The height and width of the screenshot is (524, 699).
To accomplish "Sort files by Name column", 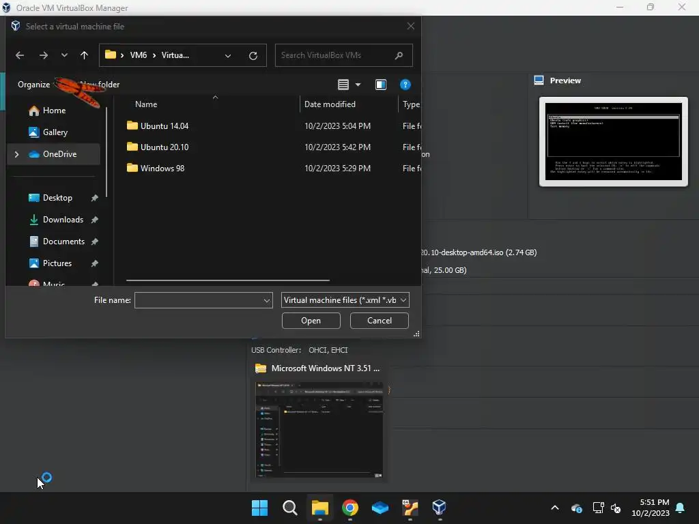I will 146,104.
